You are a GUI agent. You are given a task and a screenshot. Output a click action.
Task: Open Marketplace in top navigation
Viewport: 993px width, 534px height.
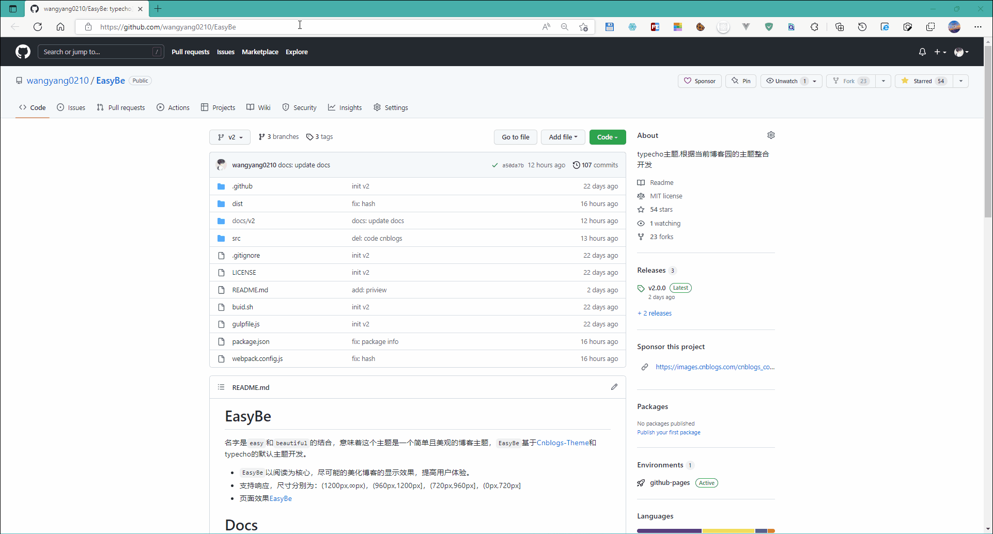[x=260, y=52]
